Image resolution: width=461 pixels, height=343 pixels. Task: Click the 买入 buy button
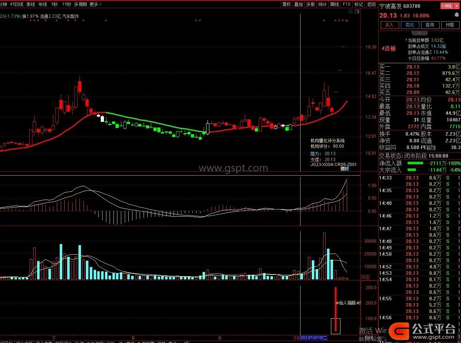(x=389, y=25)
